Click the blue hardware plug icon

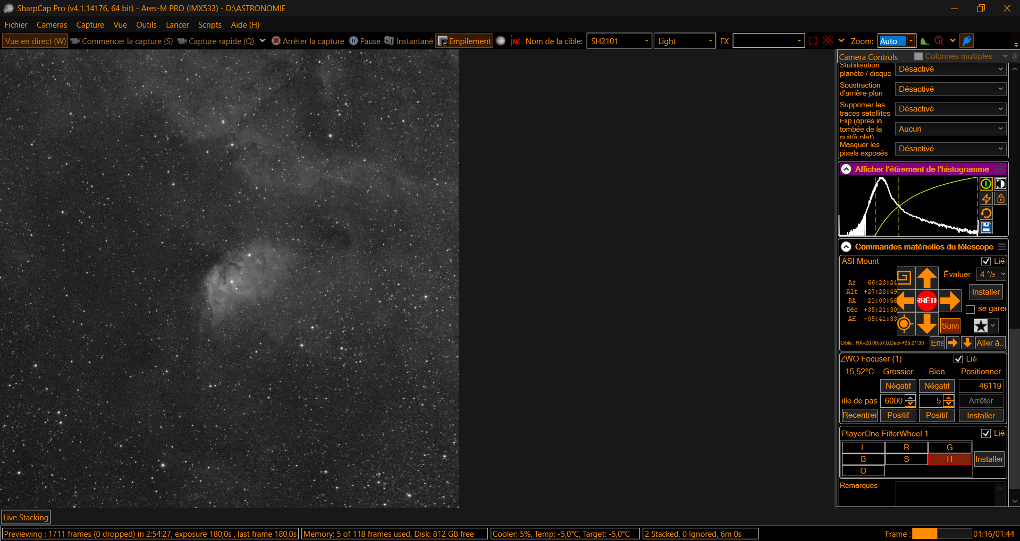pos(967,41)
